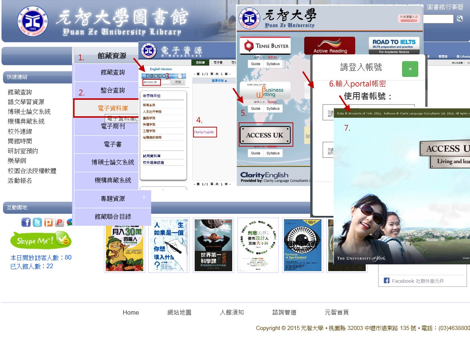Click the Tense Buster program logo
Viewport: 470px width, 339px height.
265,46
